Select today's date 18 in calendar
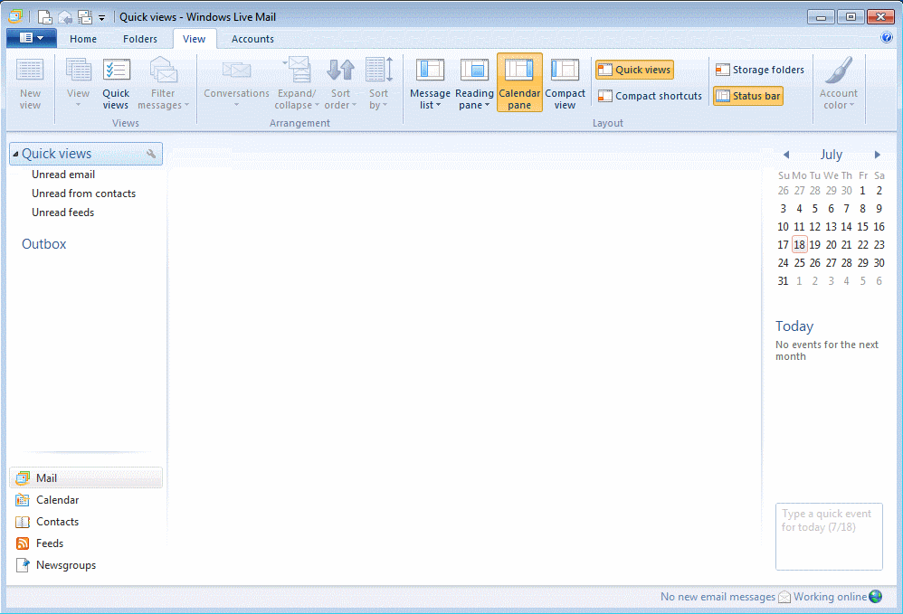This screenshot has width=903, height=614. click(x=799, y=244)
